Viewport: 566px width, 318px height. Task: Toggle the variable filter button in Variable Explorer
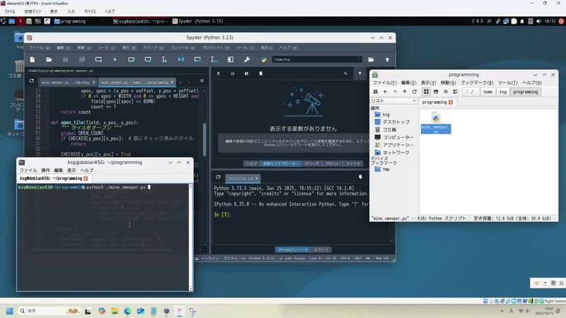coord(359,73)
